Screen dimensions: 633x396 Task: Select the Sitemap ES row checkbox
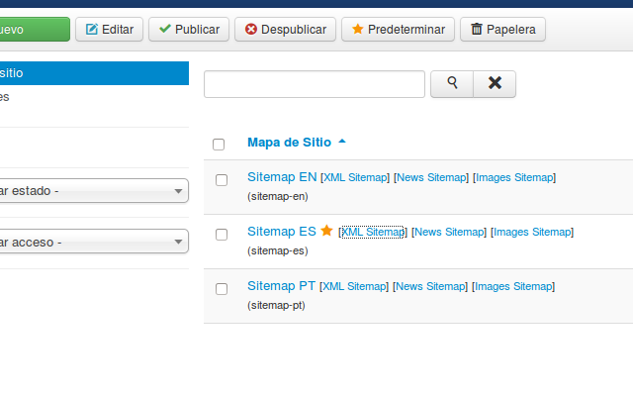(222, 234)
